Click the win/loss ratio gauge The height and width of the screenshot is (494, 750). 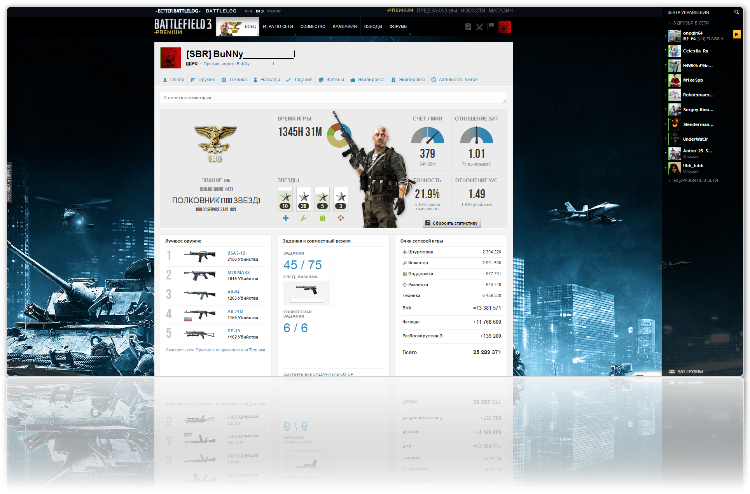pos(477,136)
